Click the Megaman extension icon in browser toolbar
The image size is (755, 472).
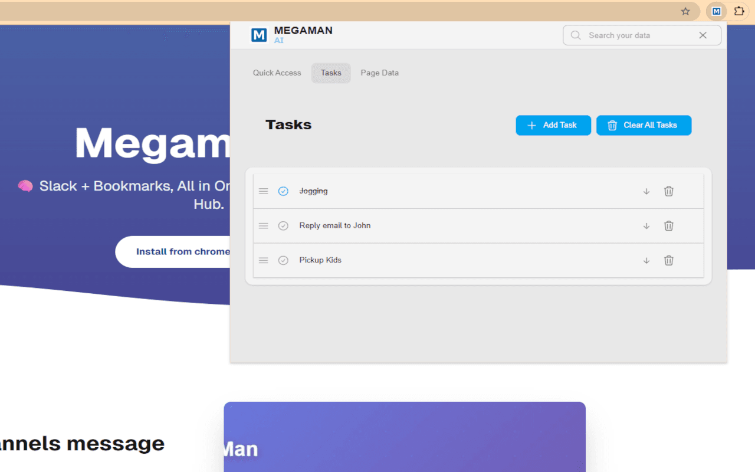[716, 11]
